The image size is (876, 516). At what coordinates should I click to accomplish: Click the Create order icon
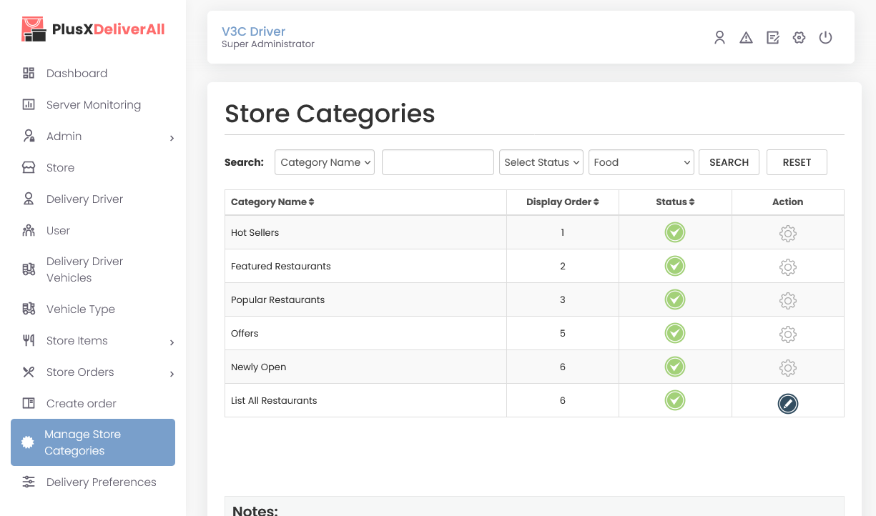[x=29, y=403]
